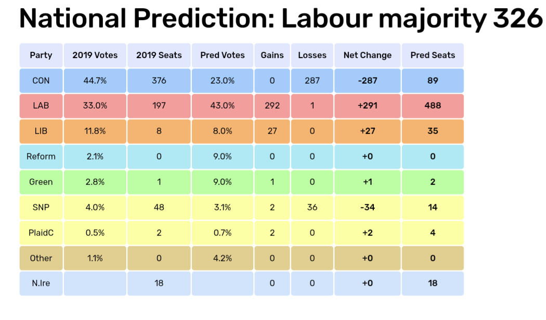Image resolution: width=546 pixels, height=320 pixels.
Task: Click the Gains column header
Action: coord(272,55)
